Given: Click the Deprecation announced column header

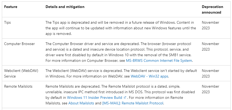Looking at the screenshot, I should coord(212,9).
